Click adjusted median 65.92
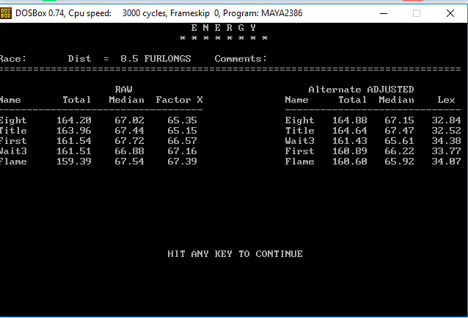Viewport: 468px width, 318px height. (399, 162)
